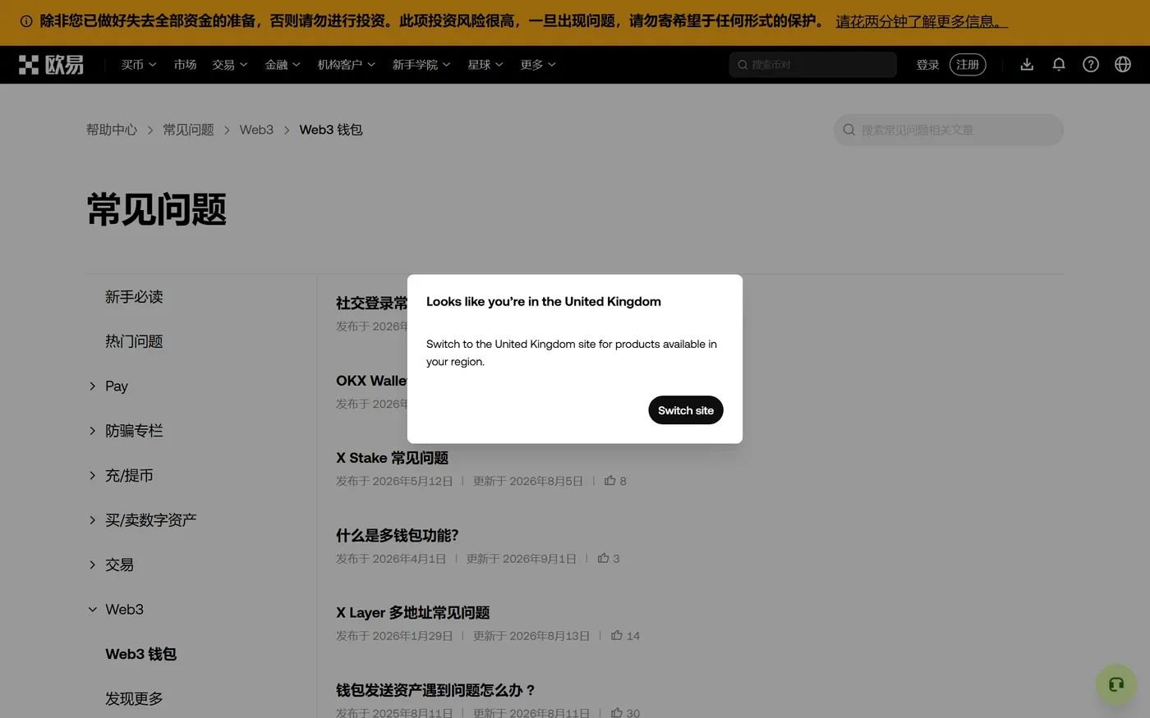The image size is (1150, 718).
Task: Expand the 机构客户 dropdown menu
Action: coord(347,65)
